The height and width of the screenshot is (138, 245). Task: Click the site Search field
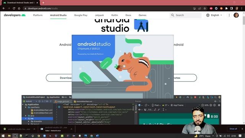[186, 15]
